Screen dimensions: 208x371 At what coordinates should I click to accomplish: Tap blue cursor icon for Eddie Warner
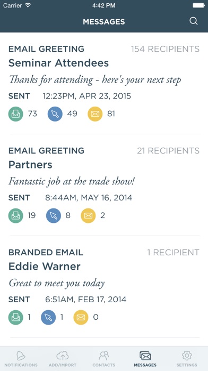(48, 317)
